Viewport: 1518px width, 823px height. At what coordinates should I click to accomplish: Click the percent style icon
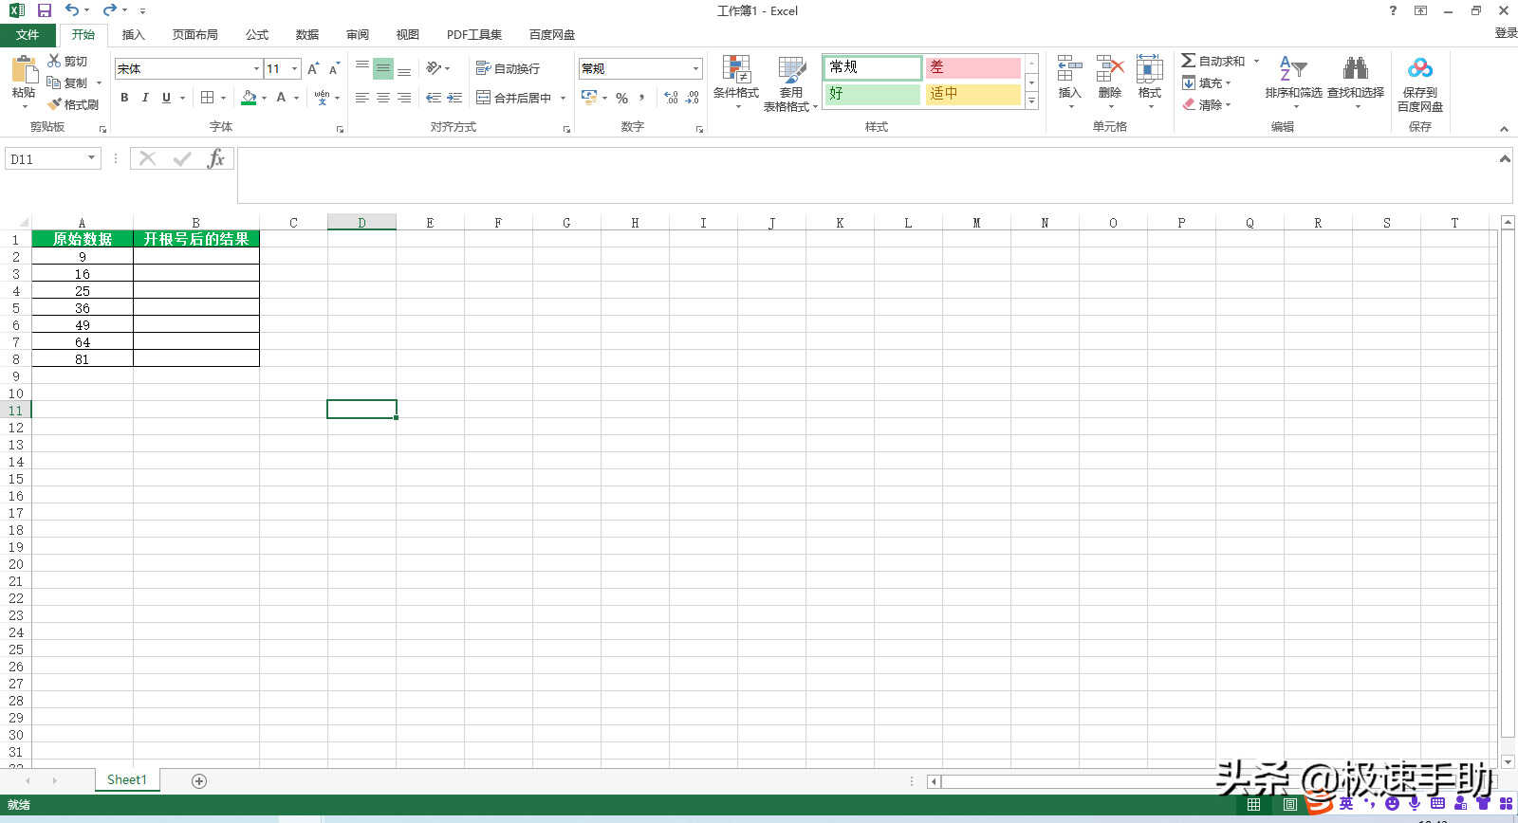(x=621, y=98)
